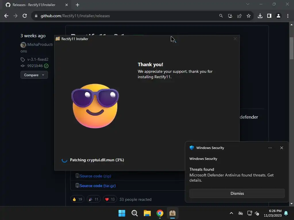Open the Chrome profile avatar
Screen dimensions: 294x220
278,16
